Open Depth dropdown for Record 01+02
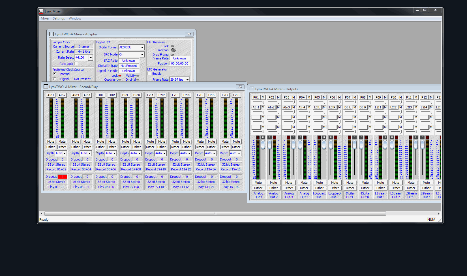Image resolution: width=467 pixels, height=276 pixels. [65, 153]
